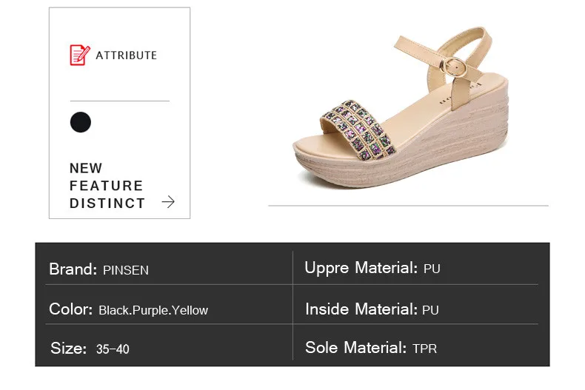
Task: Click the beige ankle strap of the sandal
Action: 446,42
